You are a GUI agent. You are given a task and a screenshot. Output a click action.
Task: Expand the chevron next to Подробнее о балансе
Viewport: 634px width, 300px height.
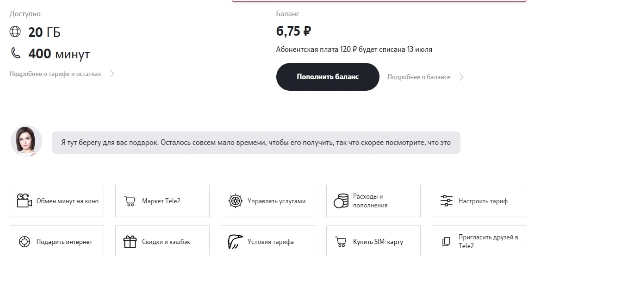[461, 77]
